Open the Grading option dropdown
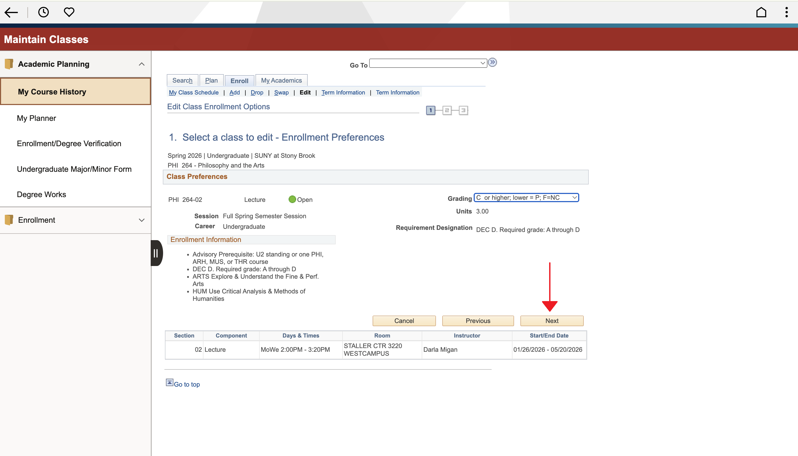 click(x=526, y=198)
